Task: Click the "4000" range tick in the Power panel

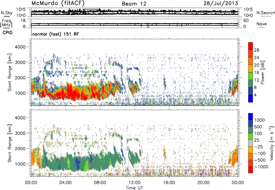Action: (x=20, y=47)
